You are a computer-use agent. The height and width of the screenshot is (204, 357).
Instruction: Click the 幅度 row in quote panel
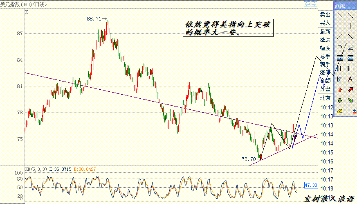[325, 48]
